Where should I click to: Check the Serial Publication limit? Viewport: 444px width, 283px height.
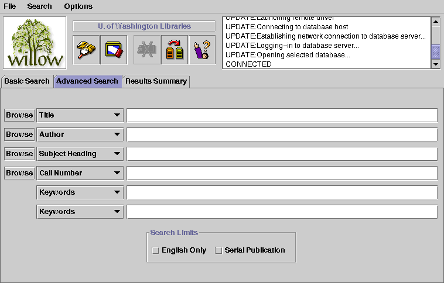[219, 250]
